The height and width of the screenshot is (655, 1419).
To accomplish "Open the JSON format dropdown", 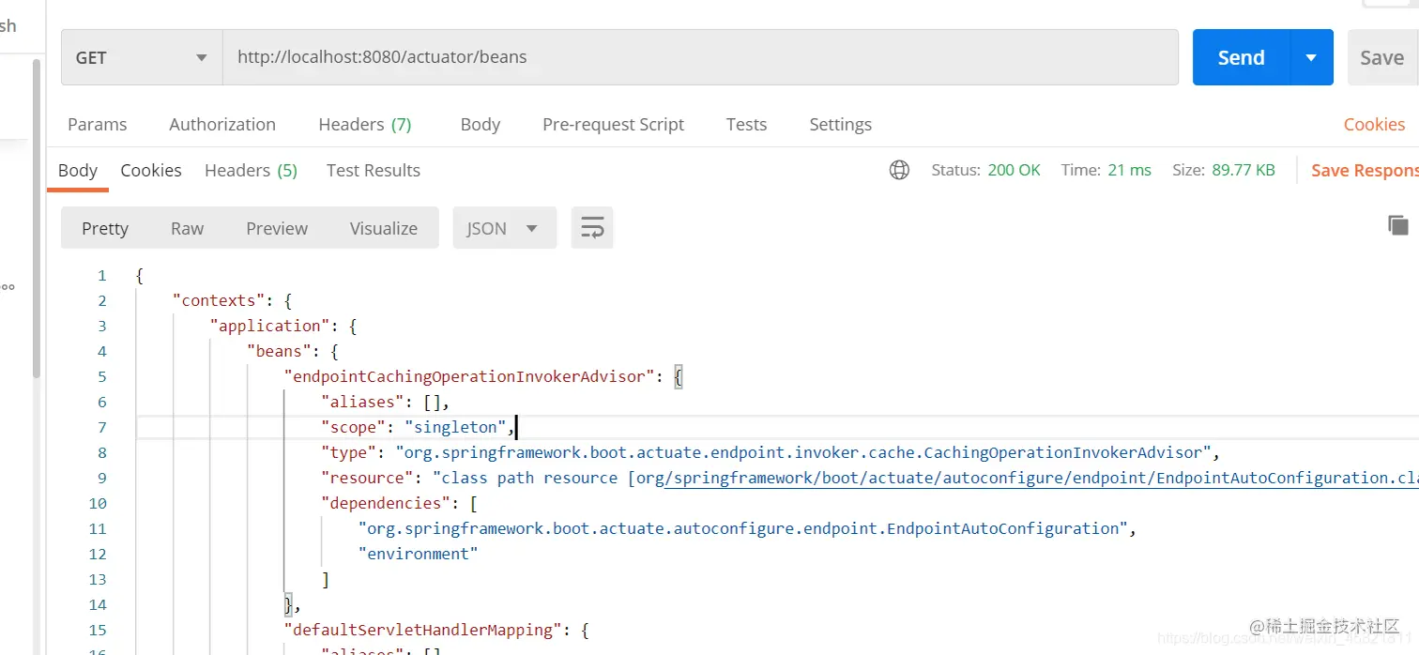I will [505, 228].
